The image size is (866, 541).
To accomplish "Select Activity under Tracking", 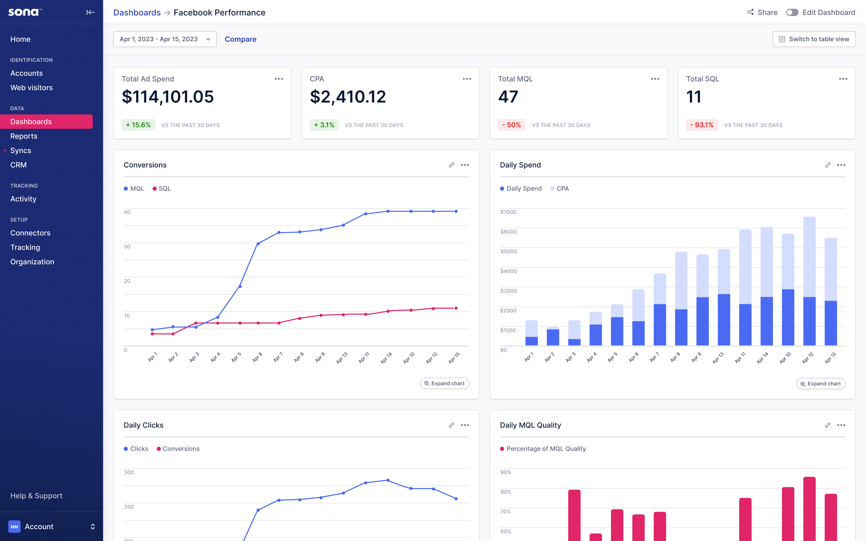I will tap(23, 199).
